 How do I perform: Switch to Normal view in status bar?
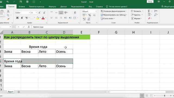pos(142,96)
